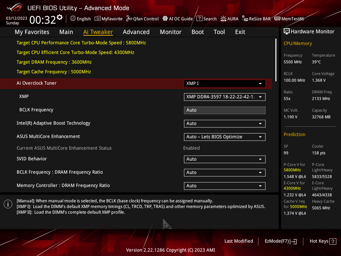The width and height of the screenshot is (341, 256).
Task: Click the BCLK Frequency Auto field
Action: click(x=224, y=110)
